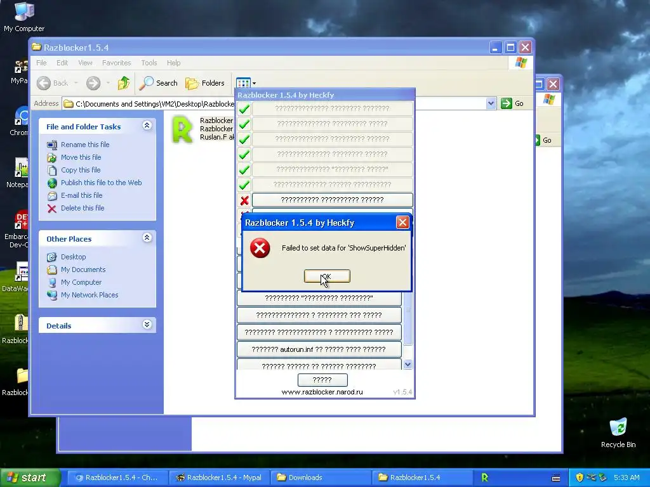Open Search in Explorer toolbar

point(158,83)
